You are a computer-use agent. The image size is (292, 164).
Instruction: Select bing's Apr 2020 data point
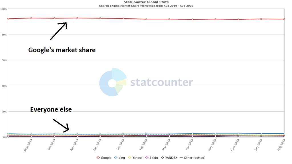pyautogui.click(x=192, y=134)
